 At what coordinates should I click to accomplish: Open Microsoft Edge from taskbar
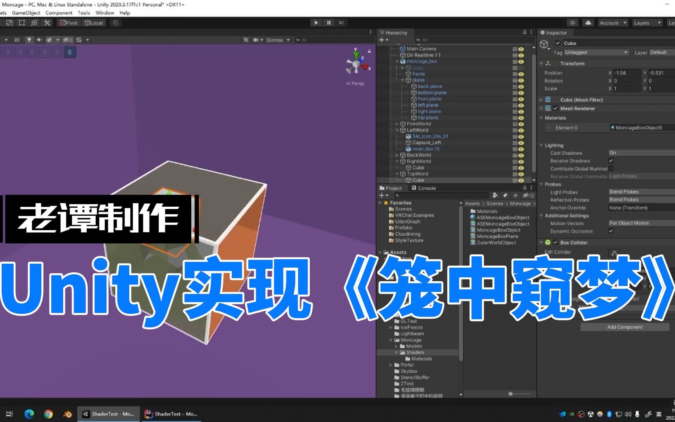29,414
